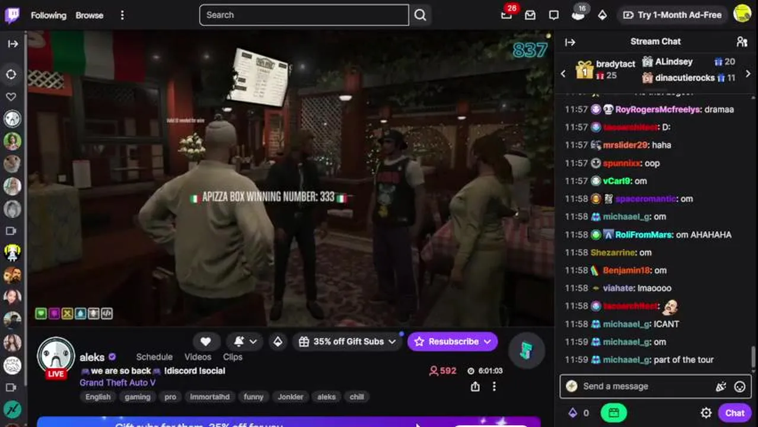The image size is (758, 427).
Task: Open the three-dot more menu in top nav
Action: pyautogui.click(x=122, y=15)
